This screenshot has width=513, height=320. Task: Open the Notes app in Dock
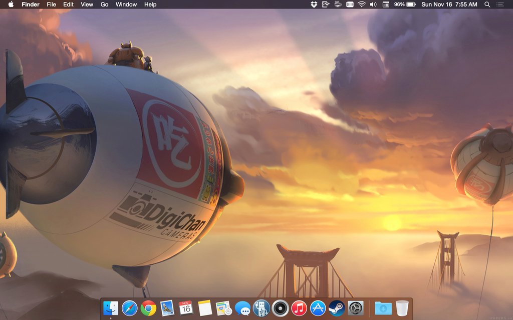pyautogui.click(x=205, y=308)
